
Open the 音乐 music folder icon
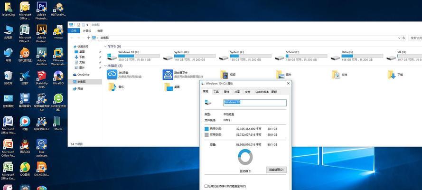coord(112,87)
